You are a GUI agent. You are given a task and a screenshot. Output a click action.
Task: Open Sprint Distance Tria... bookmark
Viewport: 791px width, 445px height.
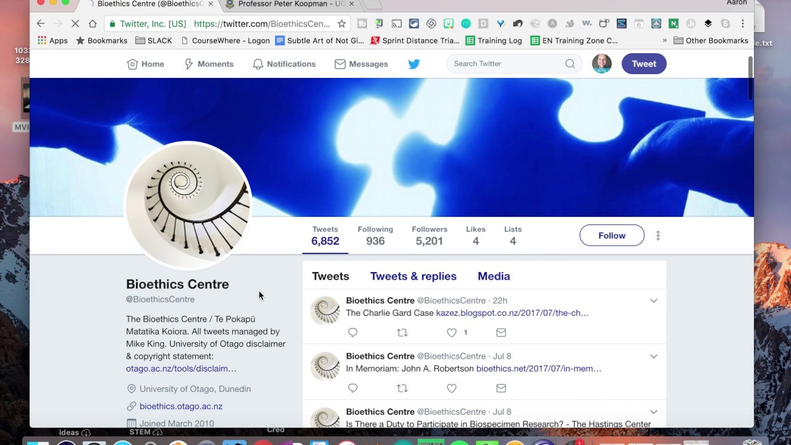coord(415,41)
